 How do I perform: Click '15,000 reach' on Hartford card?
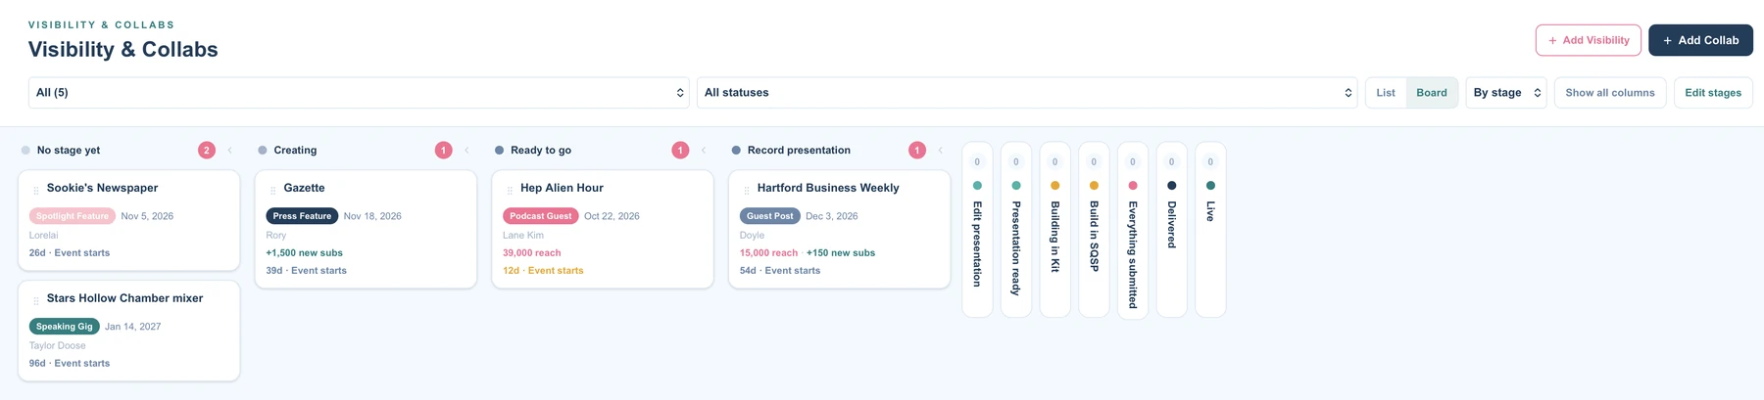tap(769, 253)
